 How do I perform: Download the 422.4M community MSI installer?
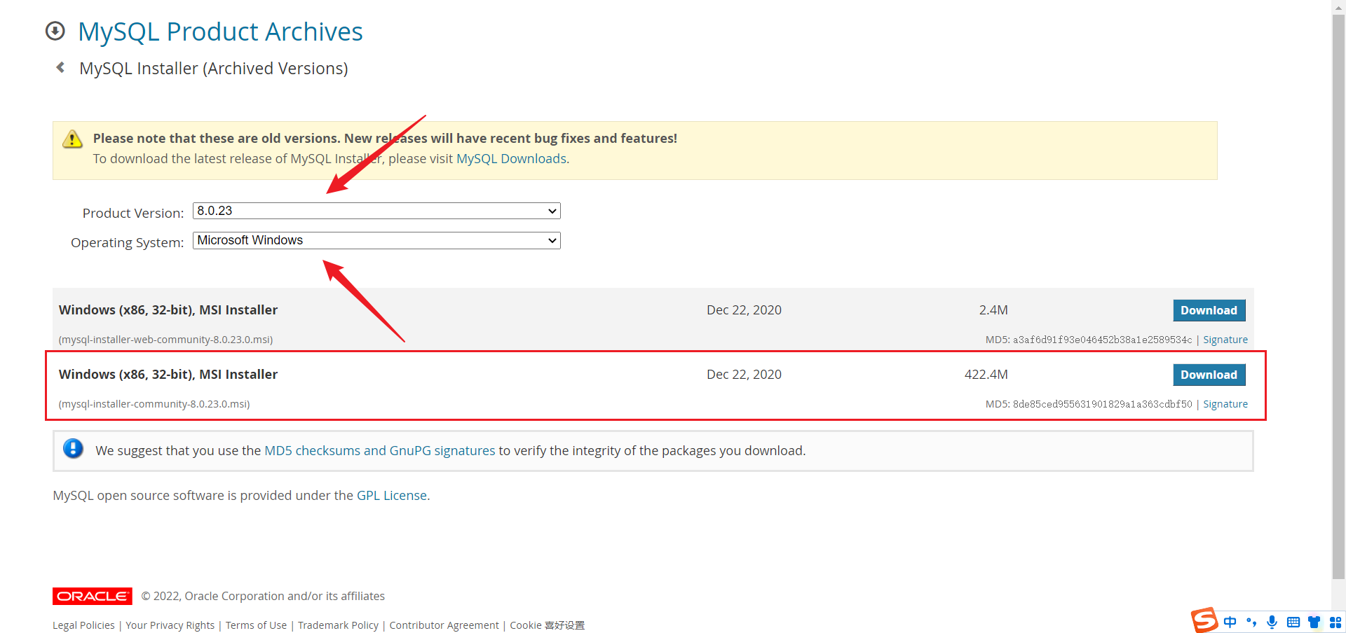[x=1209, y=375]
